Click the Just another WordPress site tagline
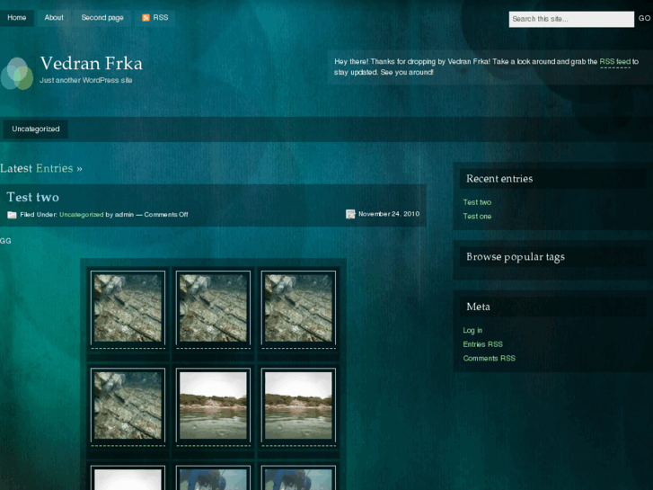This screenshot has height=490, width=653. [86, 80]
